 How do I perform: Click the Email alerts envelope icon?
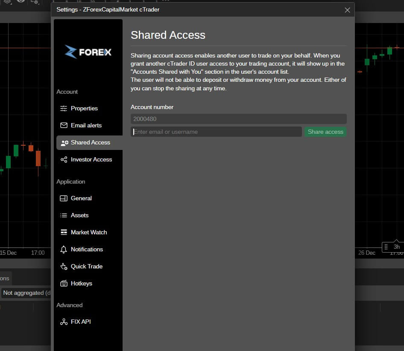pos(64,126)
